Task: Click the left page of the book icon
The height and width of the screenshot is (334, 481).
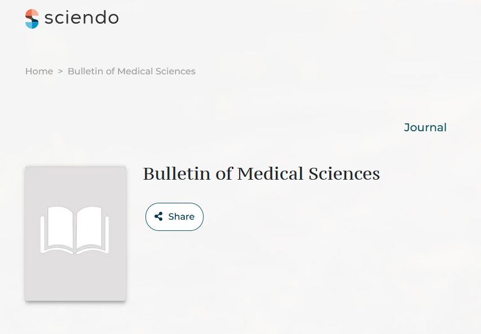Action: click(60, 228)
